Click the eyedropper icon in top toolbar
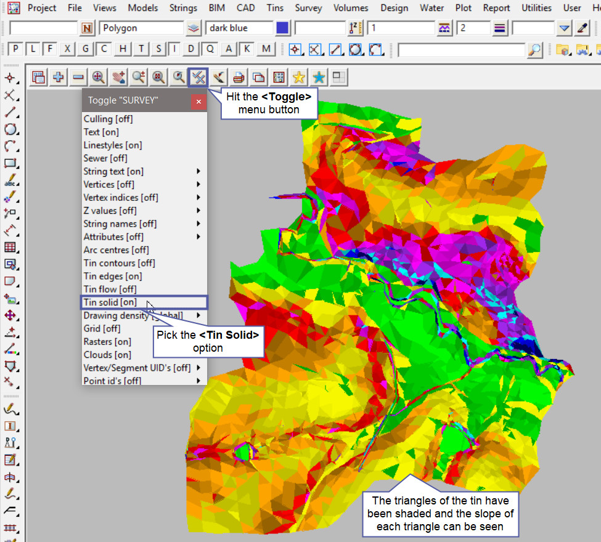The image size is (601, 542). (583, 28)
